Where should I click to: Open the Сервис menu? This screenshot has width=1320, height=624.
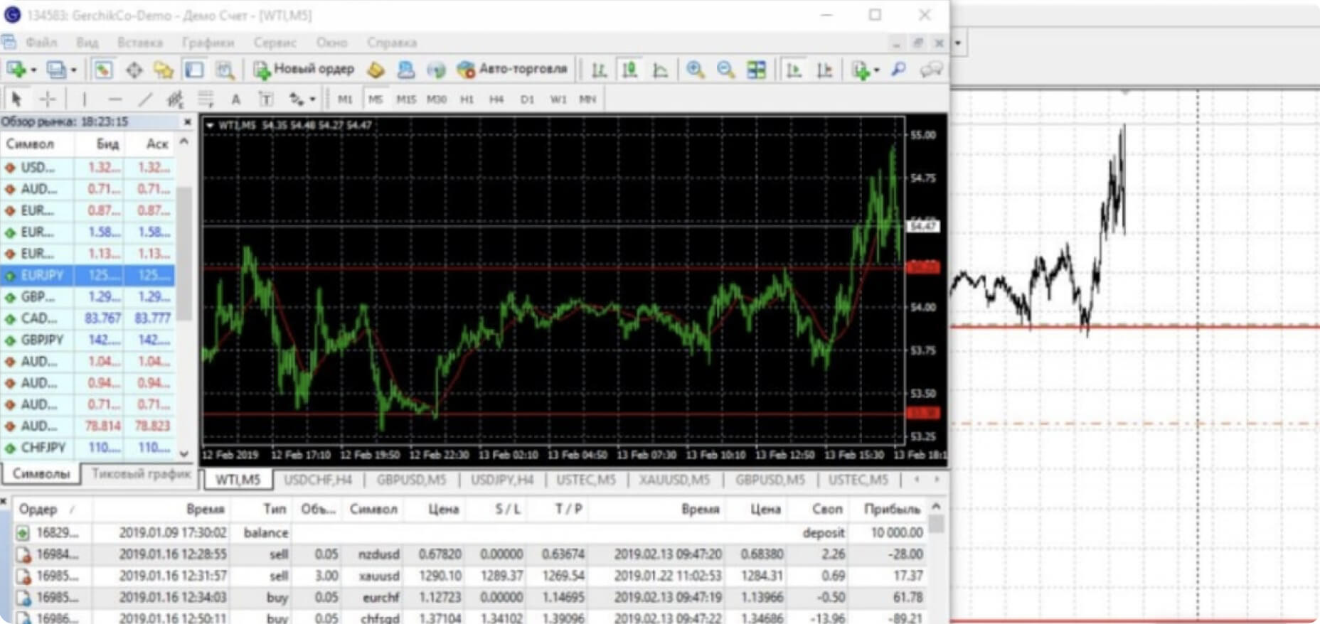(275, 43)
